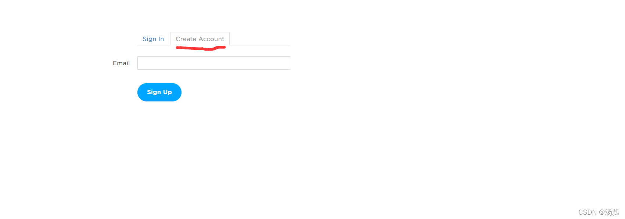The image size is (625, 219).
Task: Click inside the empty Email box
Action: [x=214, y=63]
